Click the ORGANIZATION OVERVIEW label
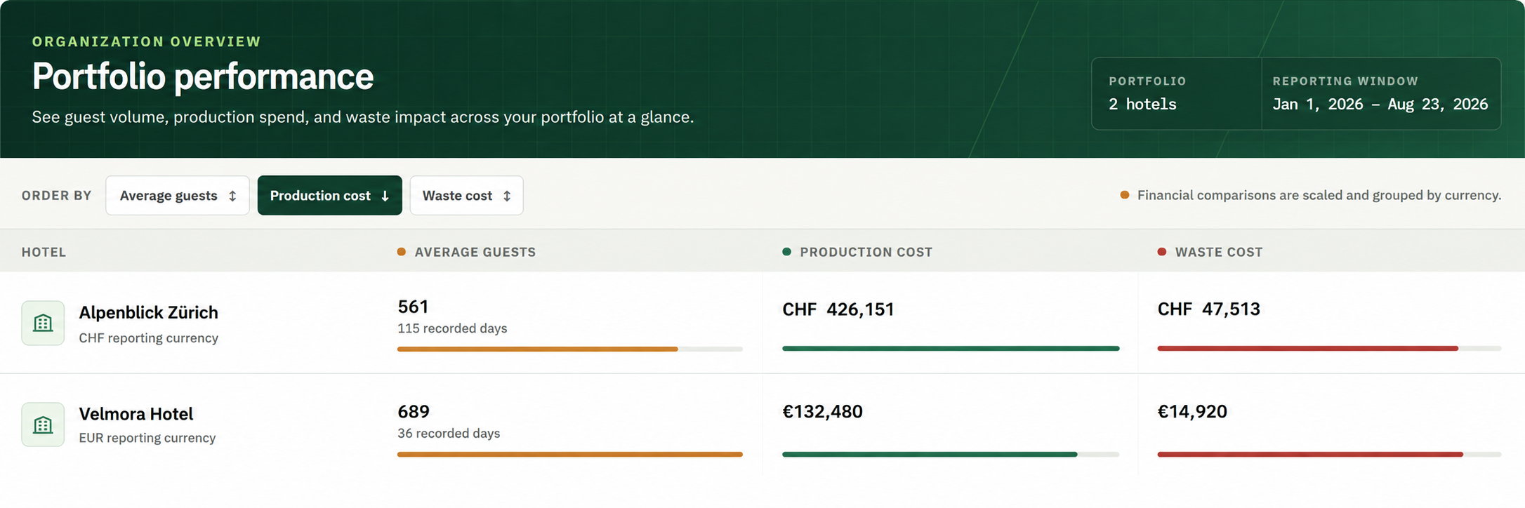 pos(146,41)
